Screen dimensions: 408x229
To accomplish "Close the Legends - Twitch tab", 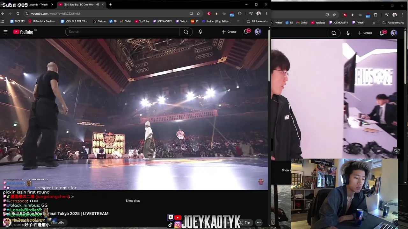I will (x=52, y=5).
